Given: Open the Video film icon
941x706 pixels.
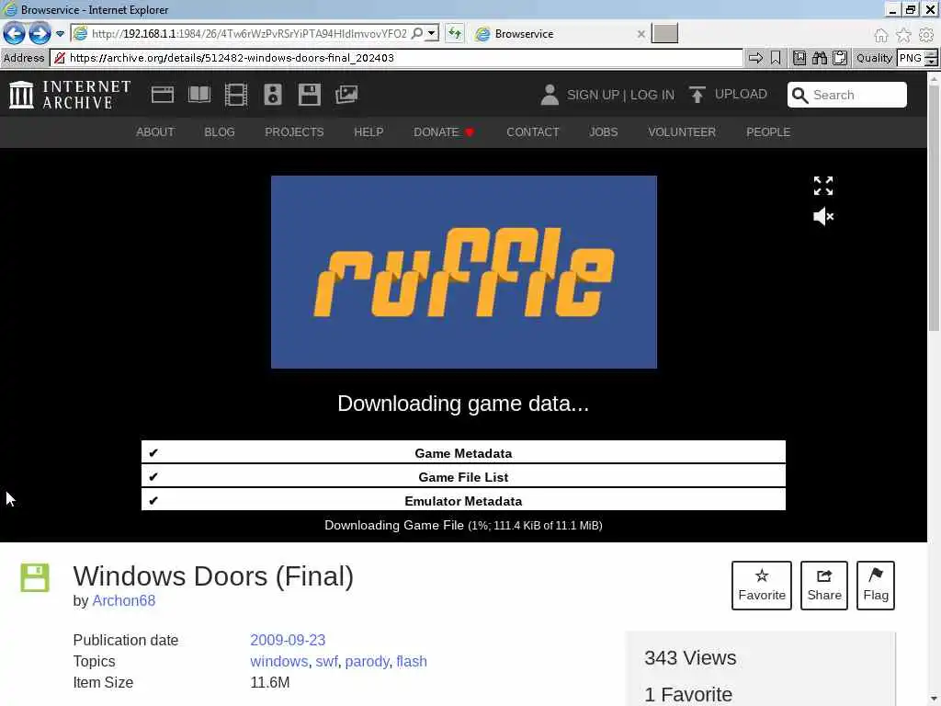Looking at the screenshot, I should click(236, 95).
